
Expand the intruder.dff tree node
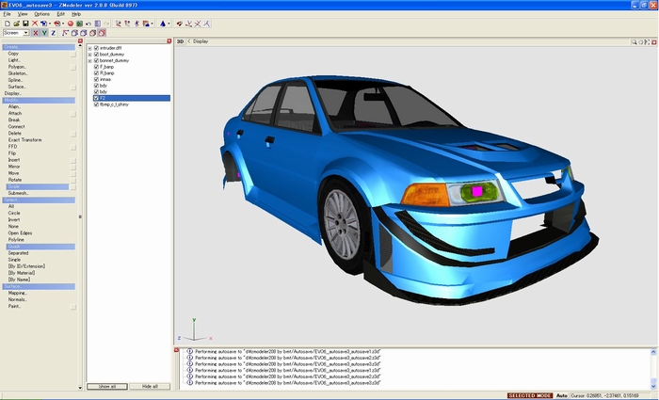(89, 47)
